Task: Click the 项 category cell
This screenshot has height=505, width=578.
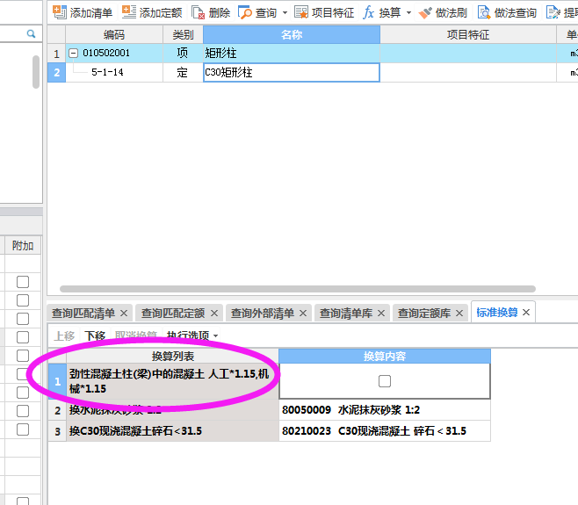Action: click(183, 54)
